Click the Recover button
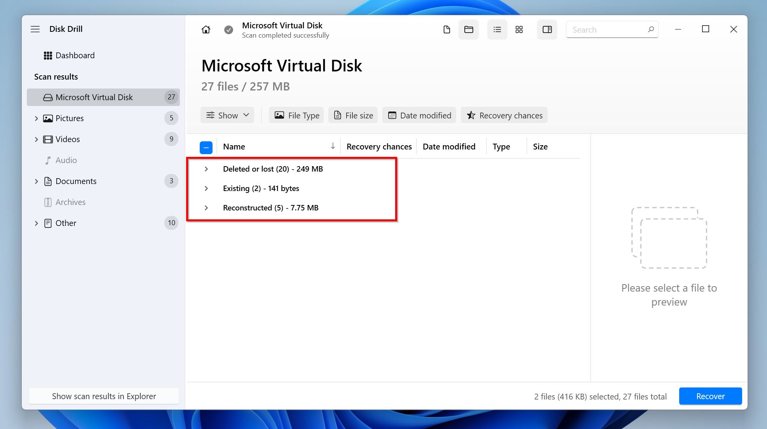Screen dimensions: 767x429 710,396
